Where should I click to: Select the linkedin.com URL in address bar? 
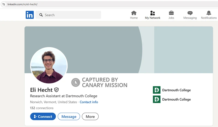(x=22, y=4)
